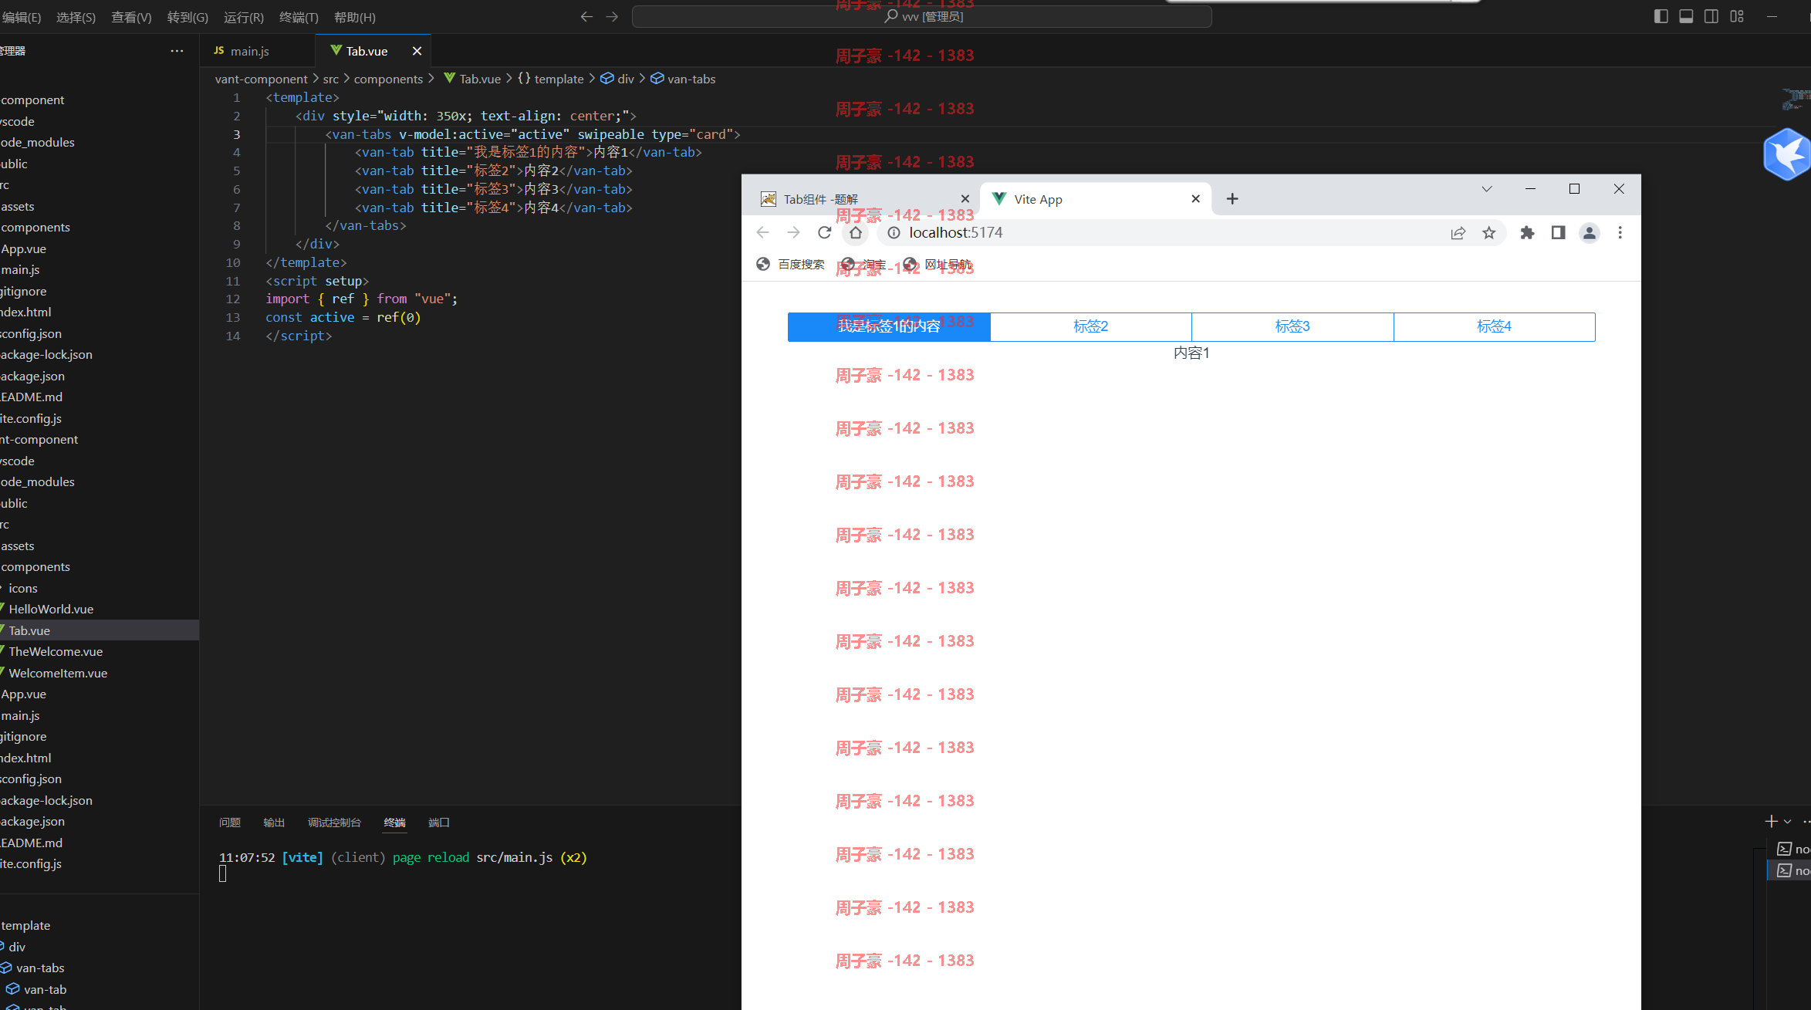Open 百度搜索 bookmark
This screenshot has width=1811, height=1010.
click(790, 265)
